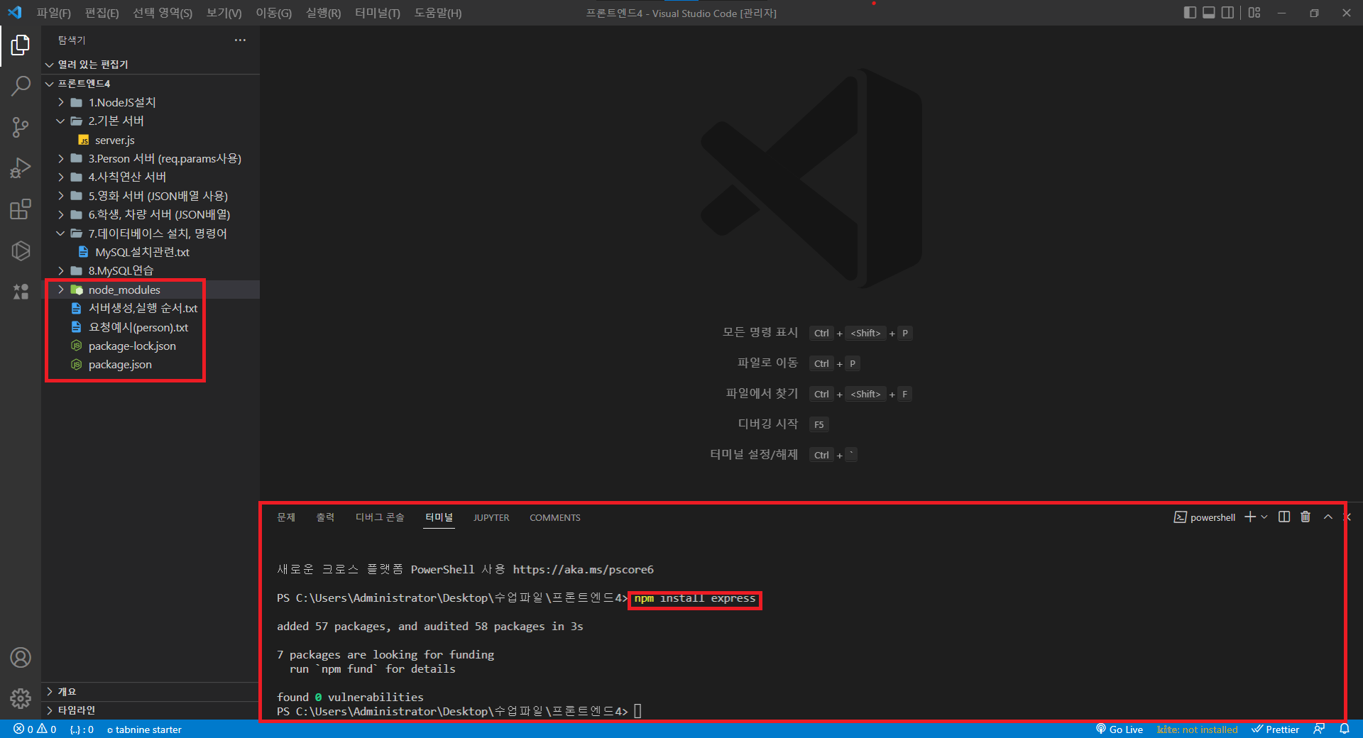Open 터미널(T) menu
Image resolution: width=1363 pixels, height=738 pixels.
pyautogui.click(x=378, y=13)
